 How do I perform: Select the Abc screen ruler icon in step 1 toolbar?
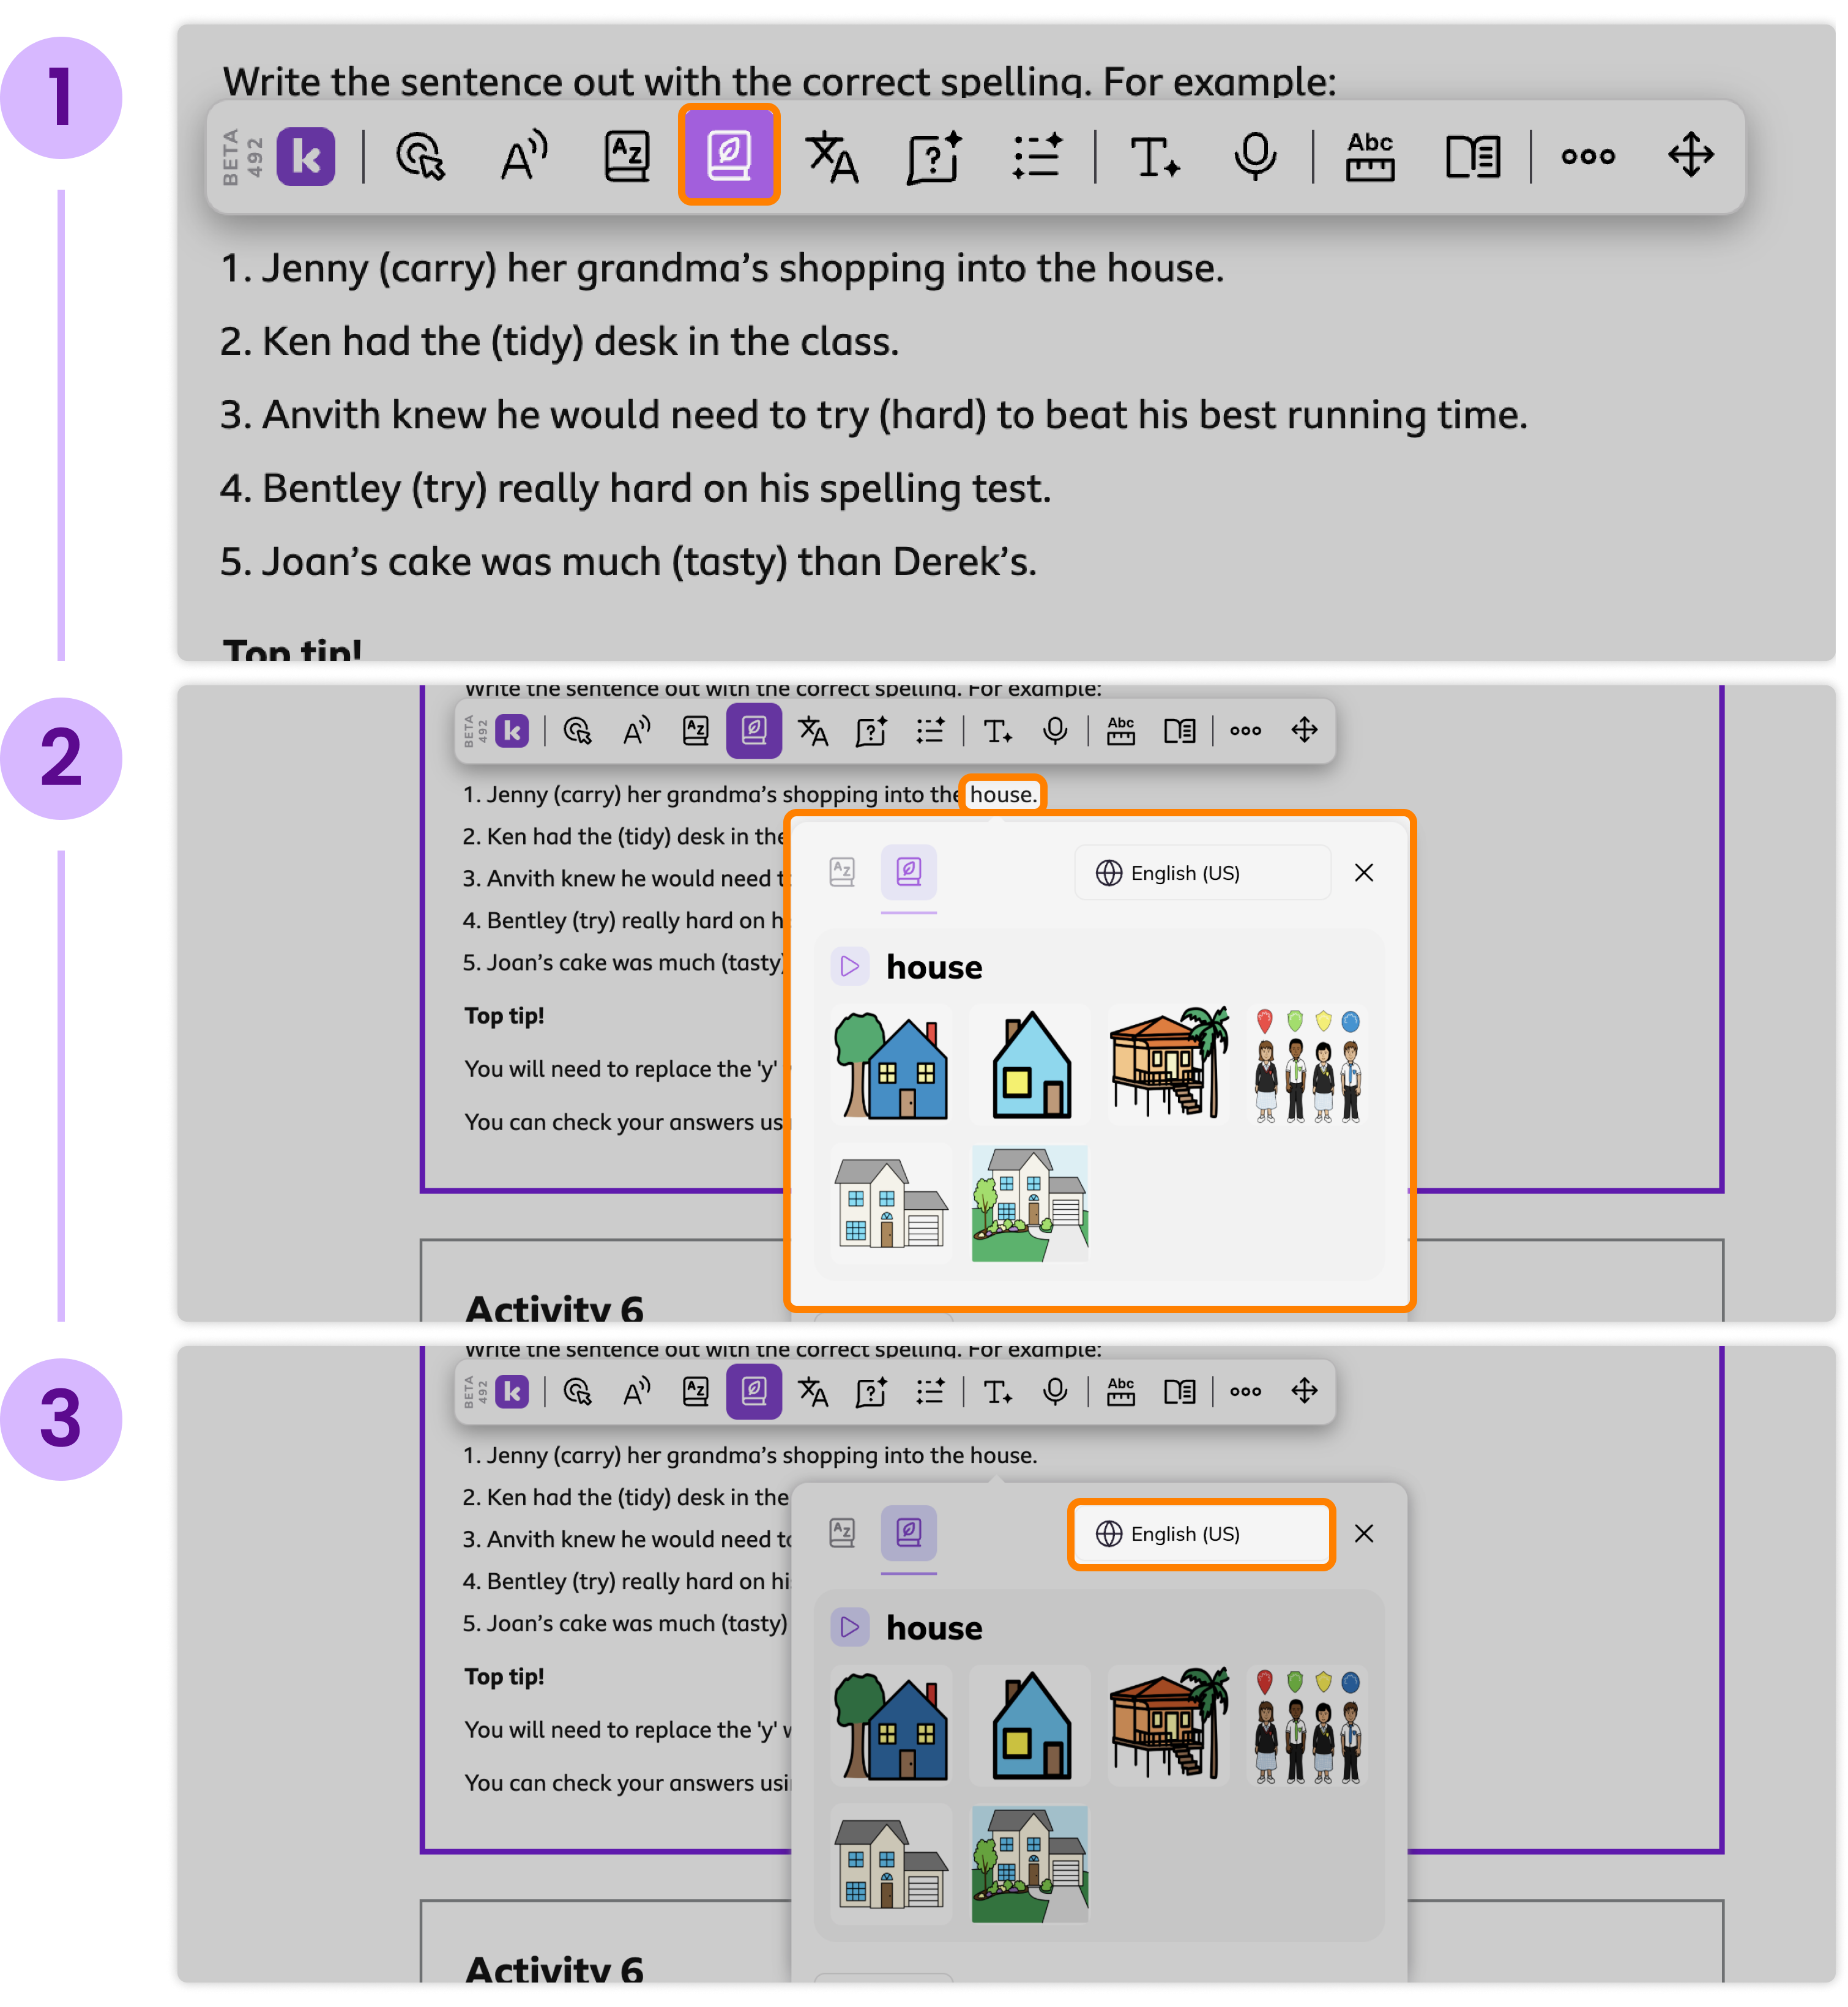(1369, 156)
